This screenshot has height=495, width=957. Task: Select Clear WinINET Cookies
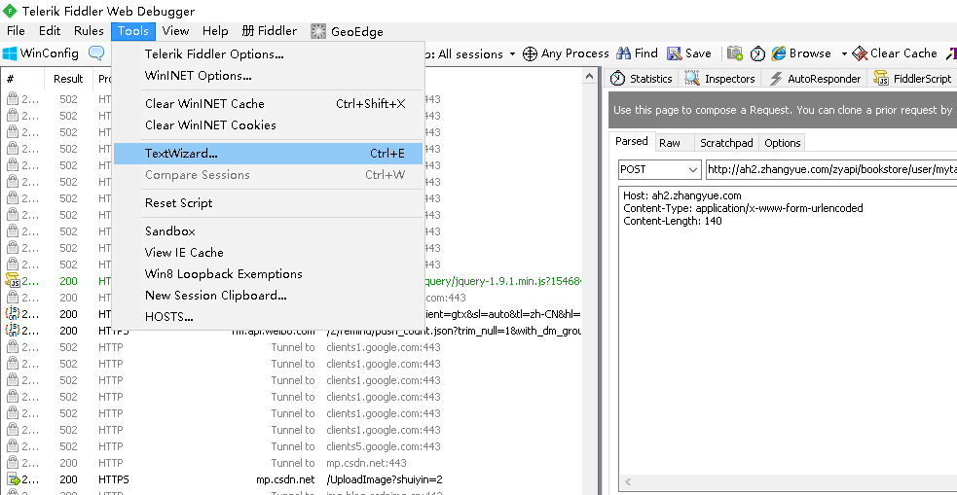coord(268,125)
